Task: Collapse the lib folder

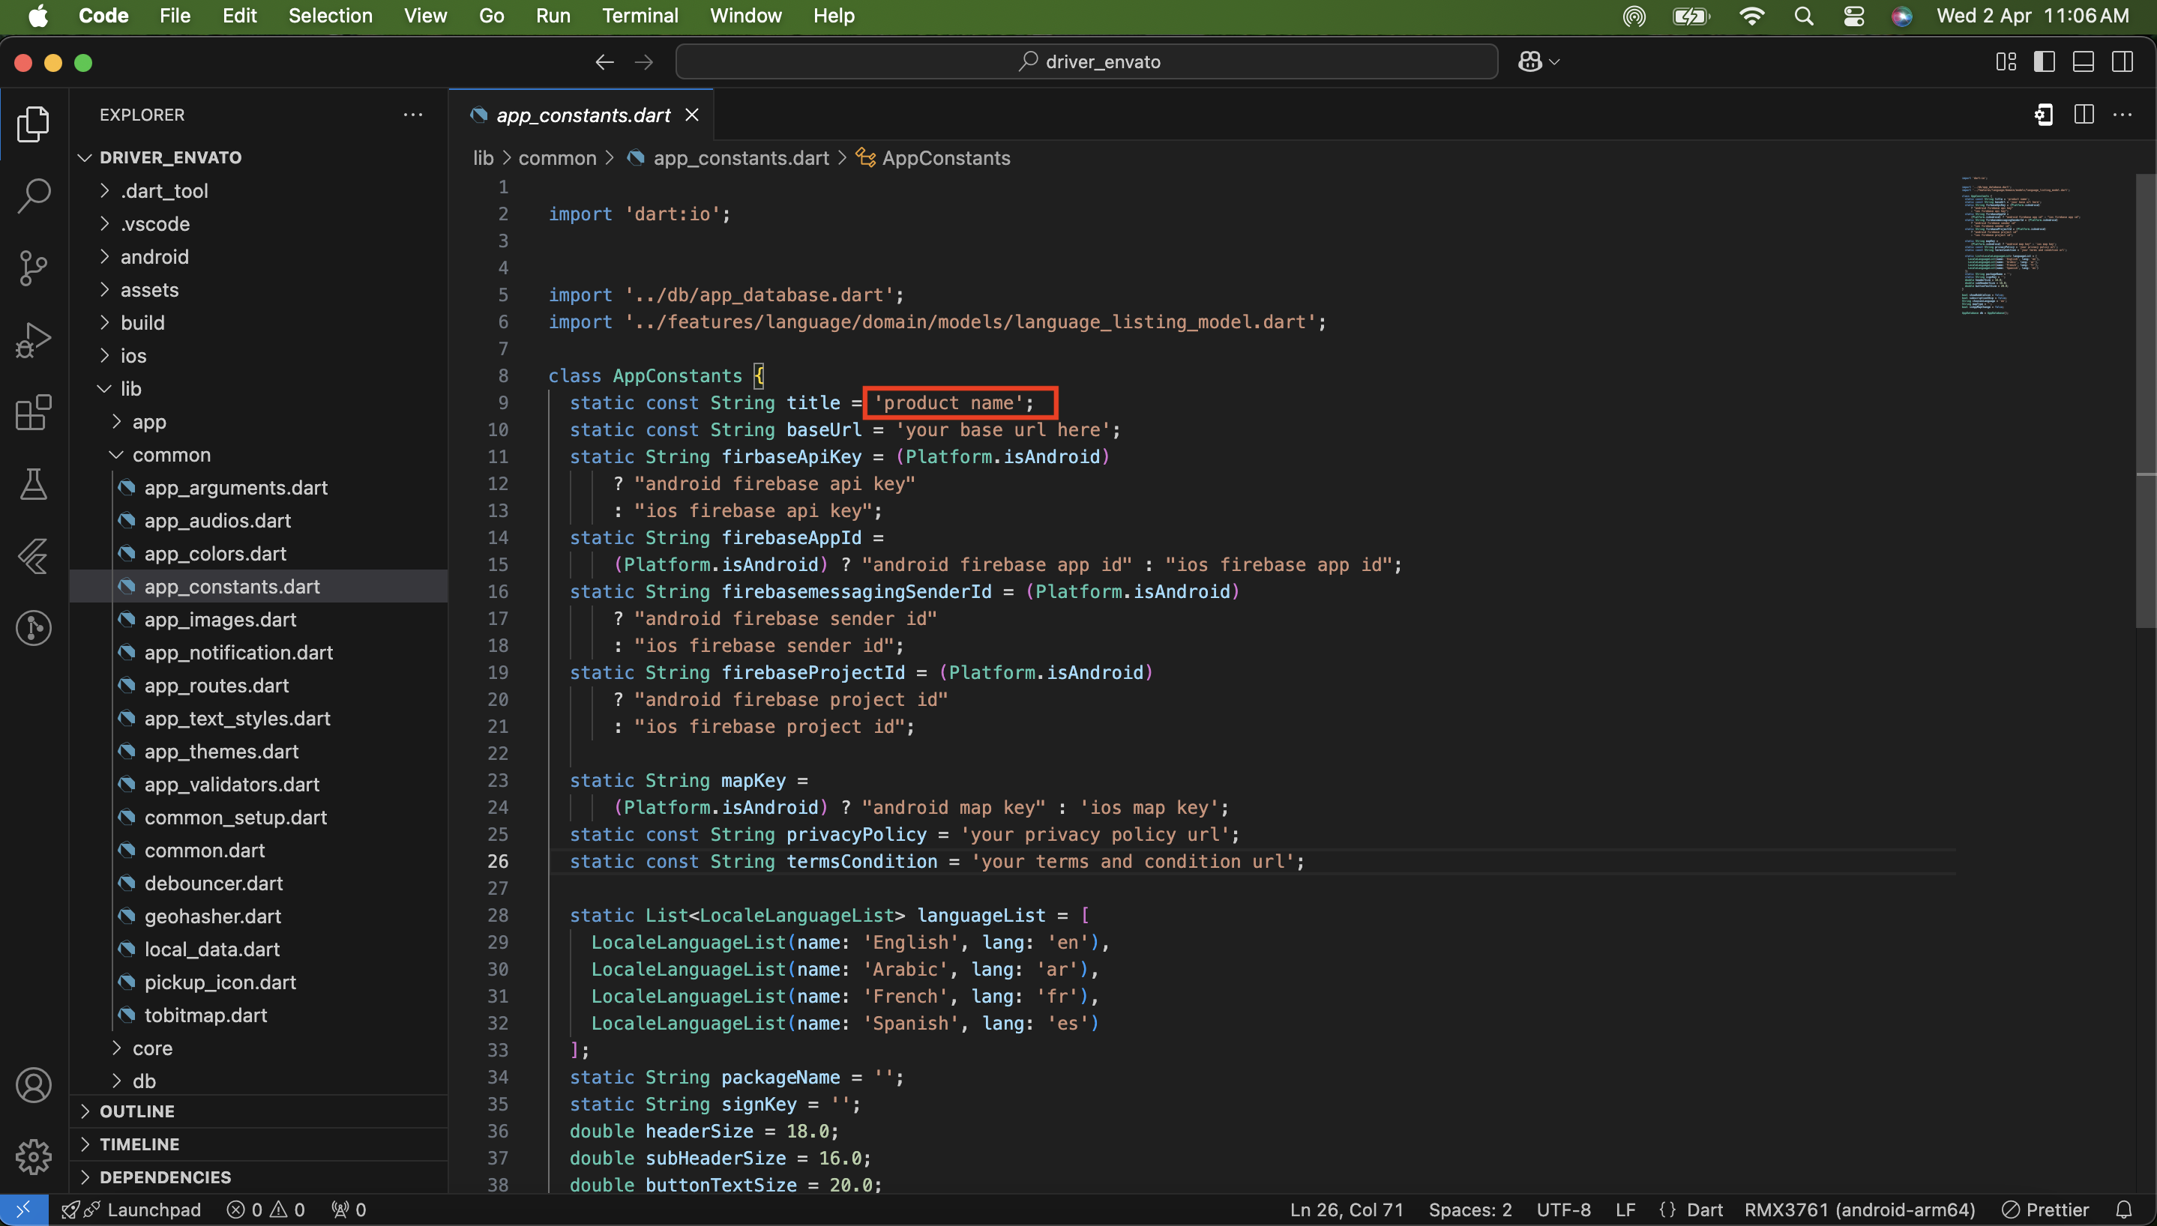Action: pyautogui.click(x=258, y=389)
